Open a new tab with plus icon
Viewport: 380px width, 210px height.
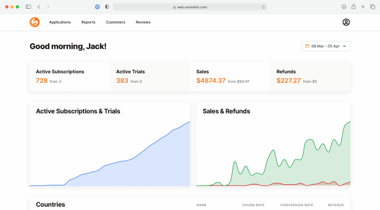coord(363,7)
